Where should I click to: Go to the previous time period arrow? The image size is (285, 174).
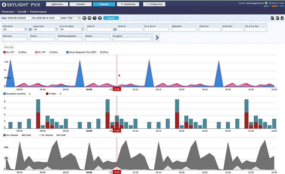tap(84, 18)
